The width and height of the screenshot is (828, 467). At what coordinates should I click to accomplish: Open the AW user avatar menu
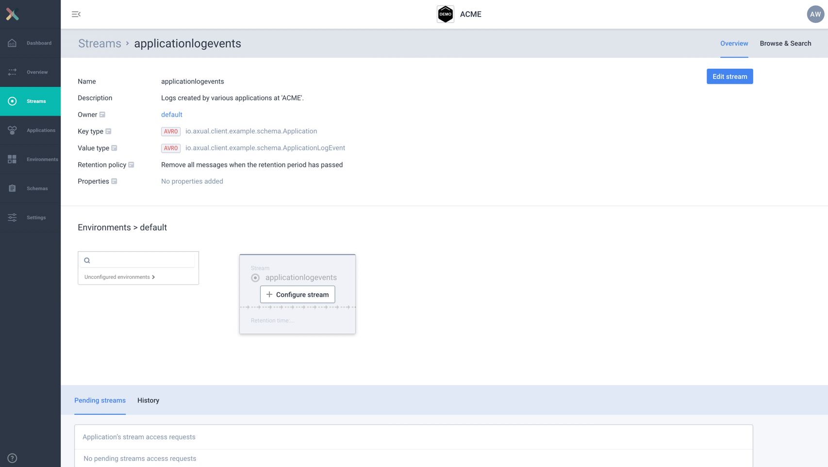click(815, 14)
